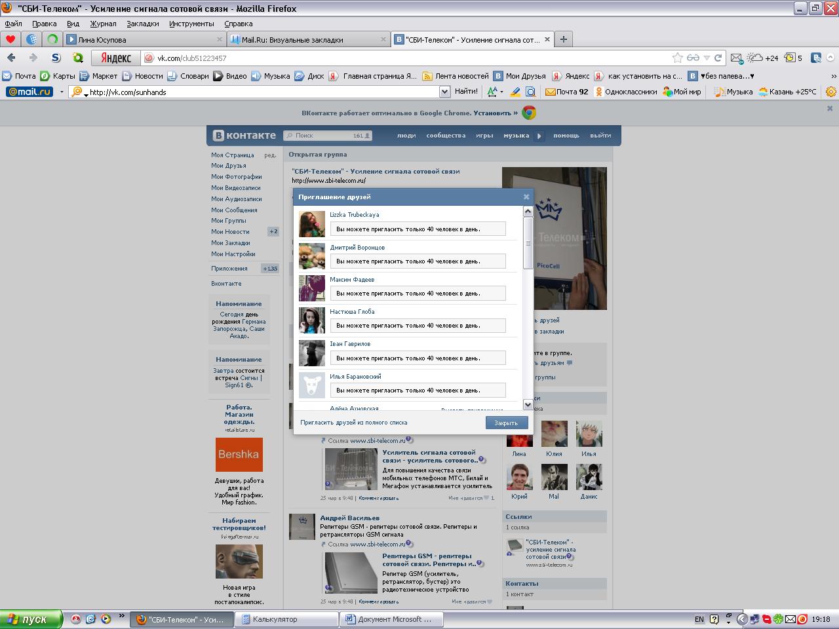The height and width of the screenshot is (629, 839).
Task: Open the Инструменты menu
Action: tap(191, 24)
